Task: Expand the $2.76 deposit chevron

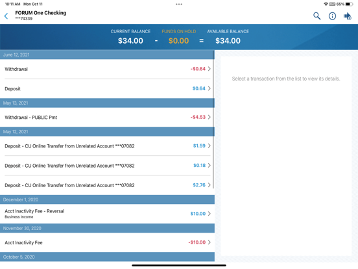Action: pyautogui.click(x=209, y=185)
